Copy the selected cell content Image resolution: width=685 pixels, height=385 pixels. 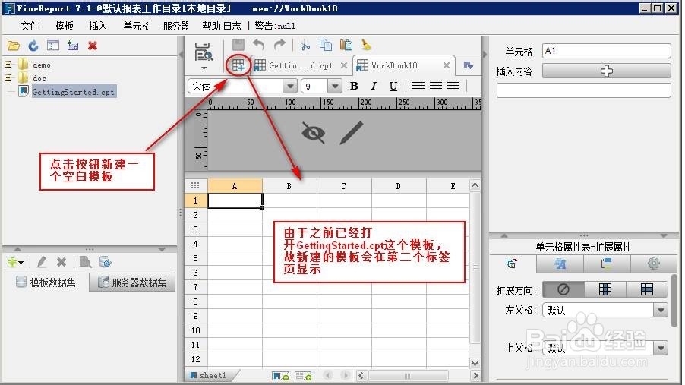tap(326, 45)
